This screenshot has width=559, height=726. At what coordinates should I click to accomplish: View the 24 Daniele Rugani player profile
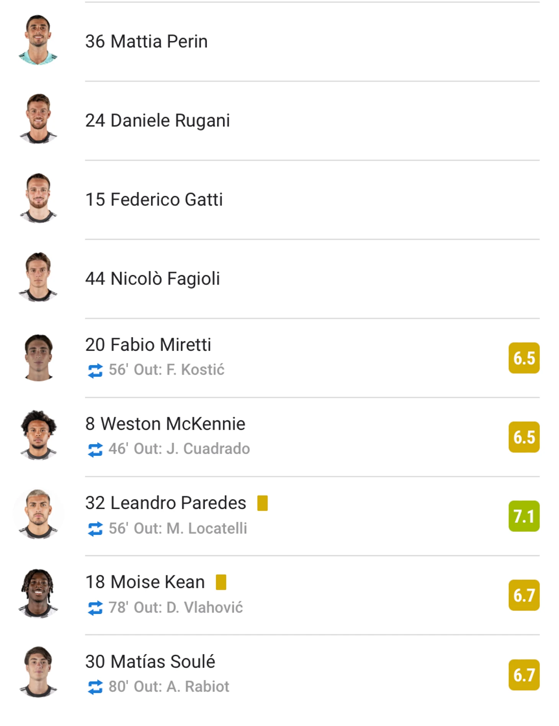click(279, 120)
